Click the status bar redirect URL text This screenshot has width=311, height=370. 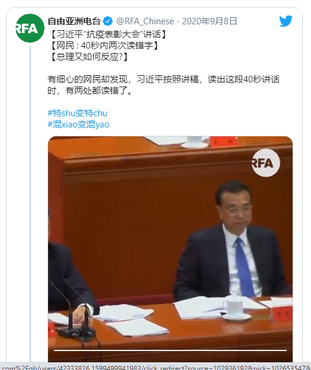pyautogui.click(x=155, y=367)
